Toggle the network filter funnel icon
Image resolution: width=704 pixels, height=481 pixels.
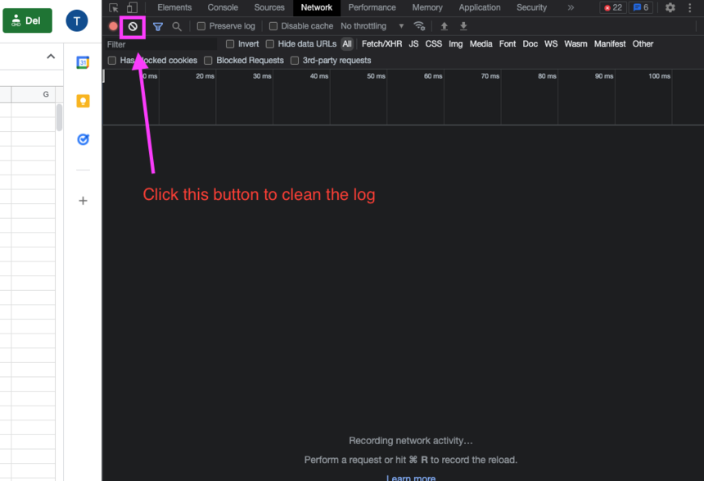click(x=158, y=26)
